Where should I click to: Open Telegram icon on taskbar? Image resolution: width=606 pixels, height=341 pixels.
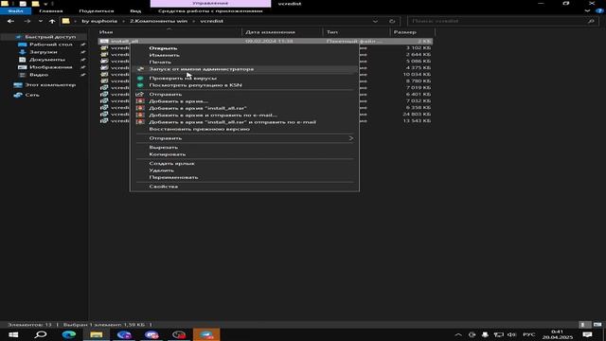(x=206, y=334)
